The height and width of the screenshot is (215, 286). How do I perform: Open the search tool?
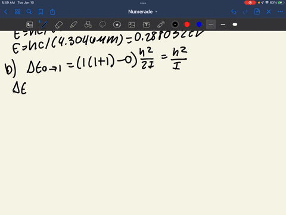pyautogui.click(x=29, y=12)
